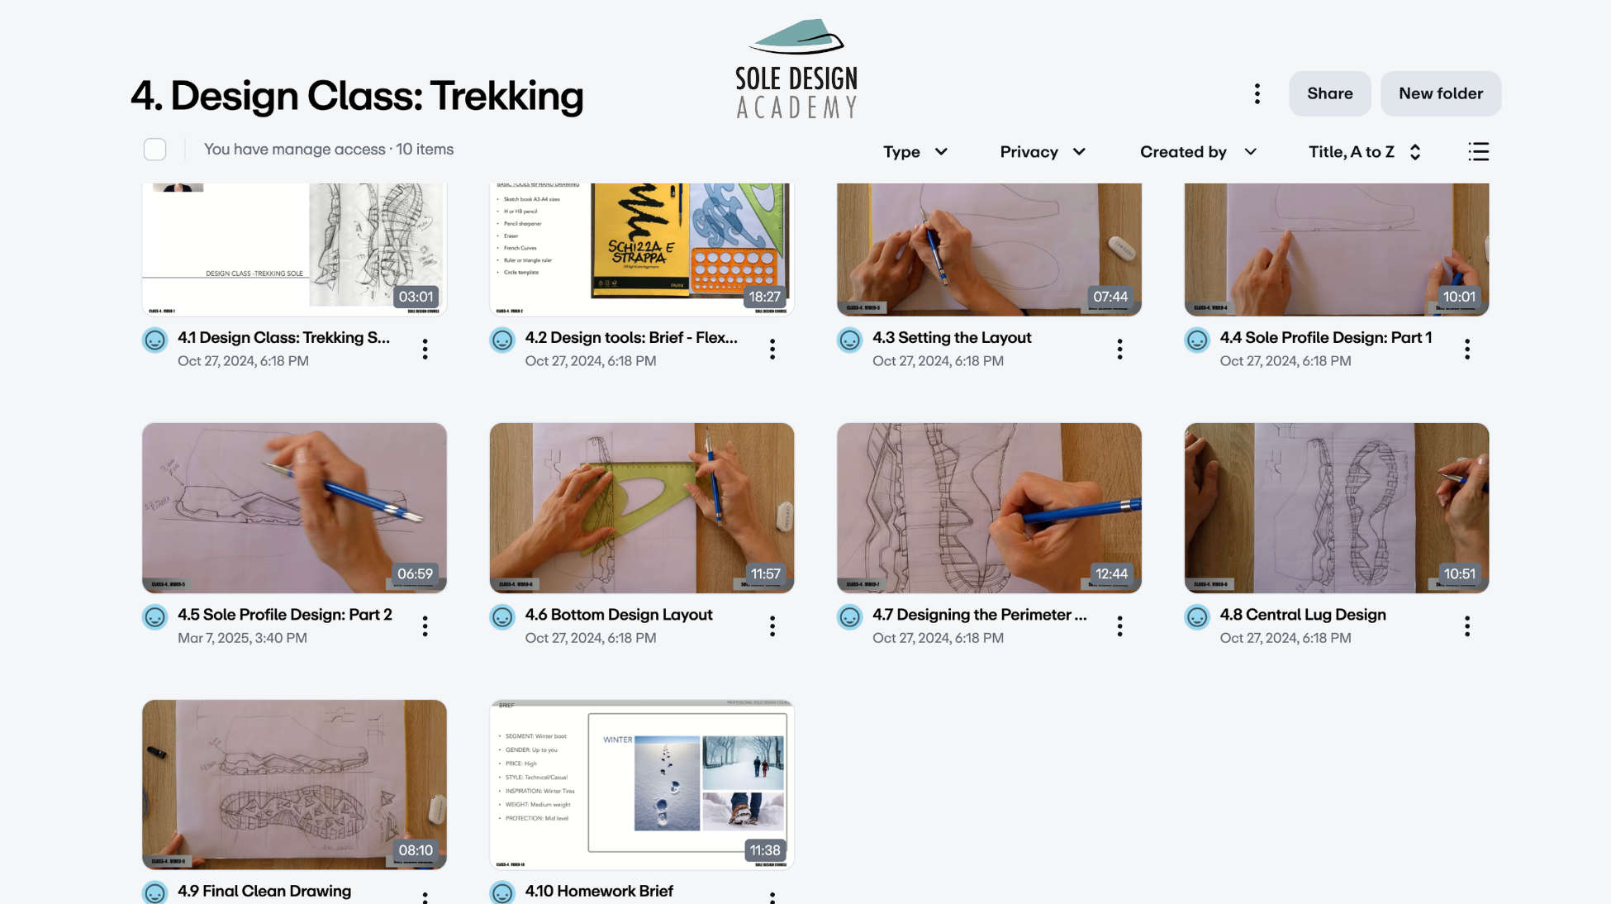
Task: Create a folder with New folder button
Action: 1440,93
